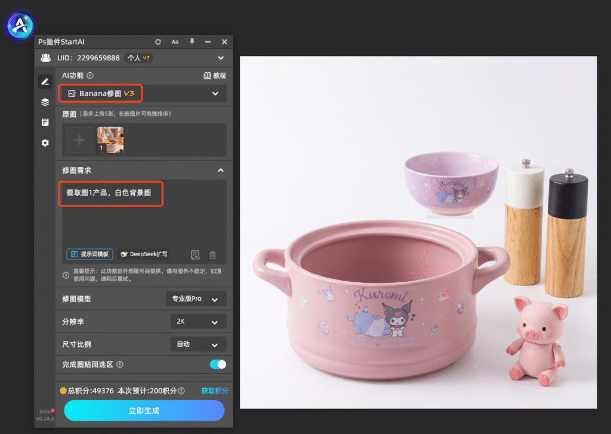Open the layers sidebar icon
The width and height of the screenshot is (611, 434).
click(x=45, y=102)
